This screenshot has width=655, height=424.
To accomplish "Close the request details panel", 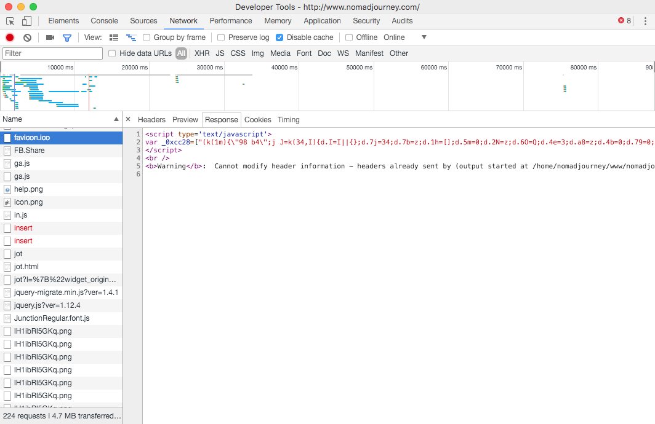I will coord(128,120).
